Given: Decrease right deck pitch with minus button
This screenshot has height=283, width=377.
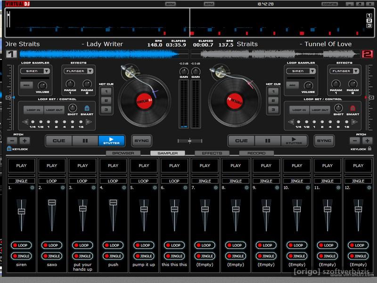Looking at the screenshot, I should (x=355, y=141).
